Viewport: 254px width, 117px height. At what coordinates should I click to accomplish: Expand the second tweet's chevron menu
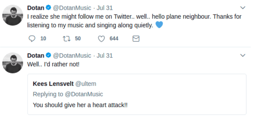click(x=242, y=55)
